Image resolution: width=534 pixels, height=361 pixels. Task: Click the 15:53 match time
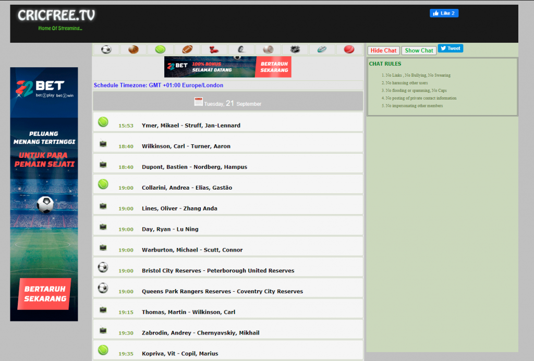click(126, 126)
